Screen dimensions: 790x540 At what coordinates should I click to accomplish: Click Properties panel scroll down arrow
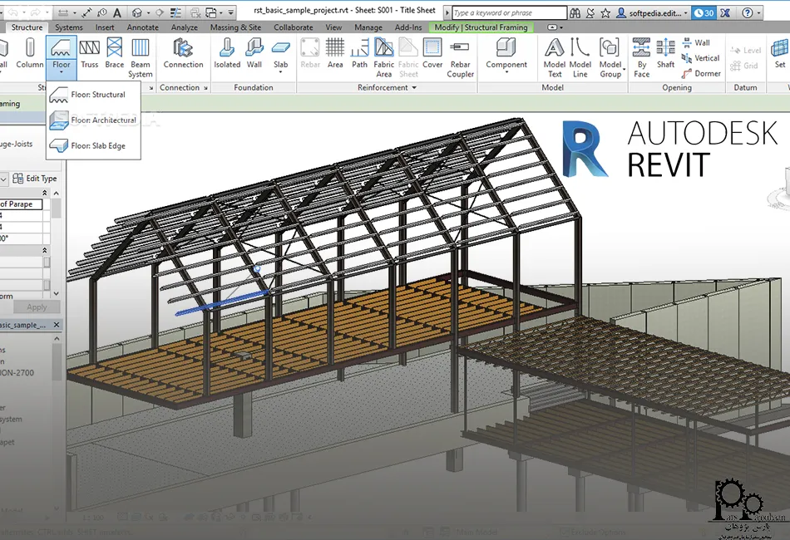(56, 293)
